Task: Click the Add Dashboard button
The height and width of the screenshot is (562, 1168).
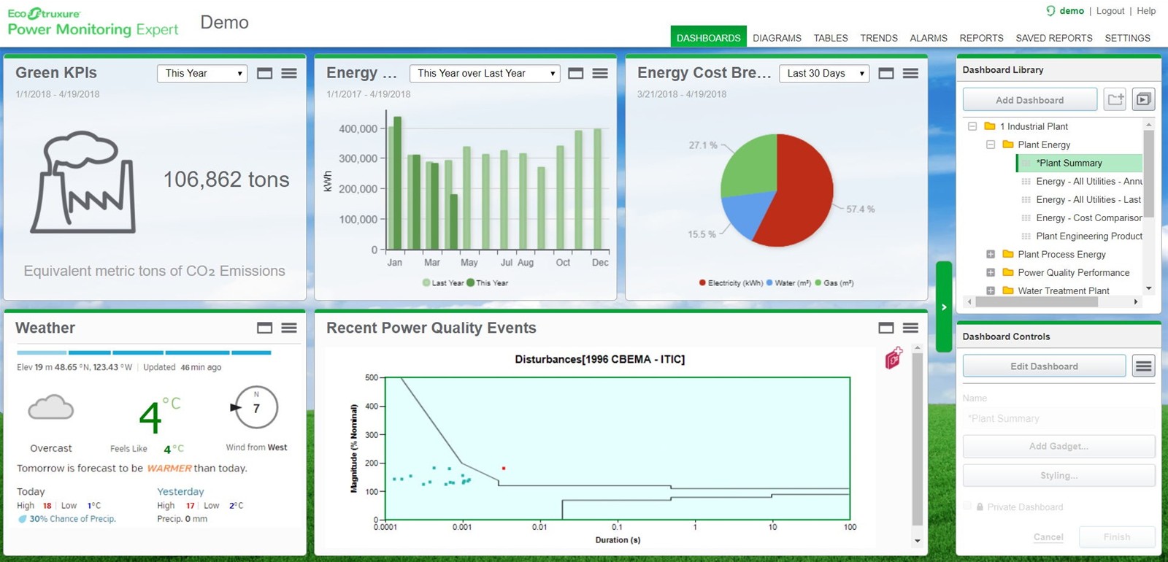Action: pyautogui.click(x=1029, y=100)
